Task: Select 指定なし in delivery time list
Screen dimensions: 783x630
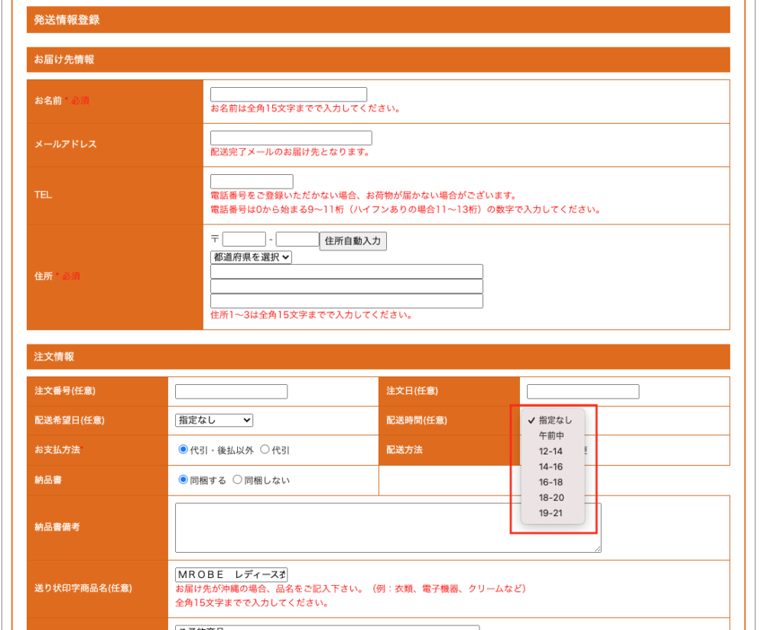Action: click(x=554, y=420)
